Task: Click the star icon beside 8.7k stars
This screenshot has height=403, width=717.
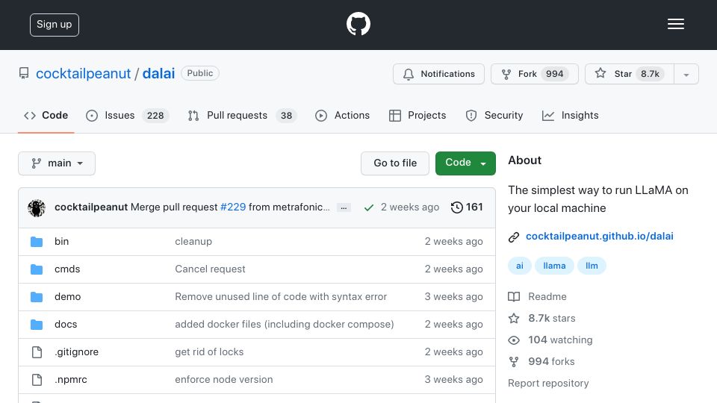Action: coord(514,319)
